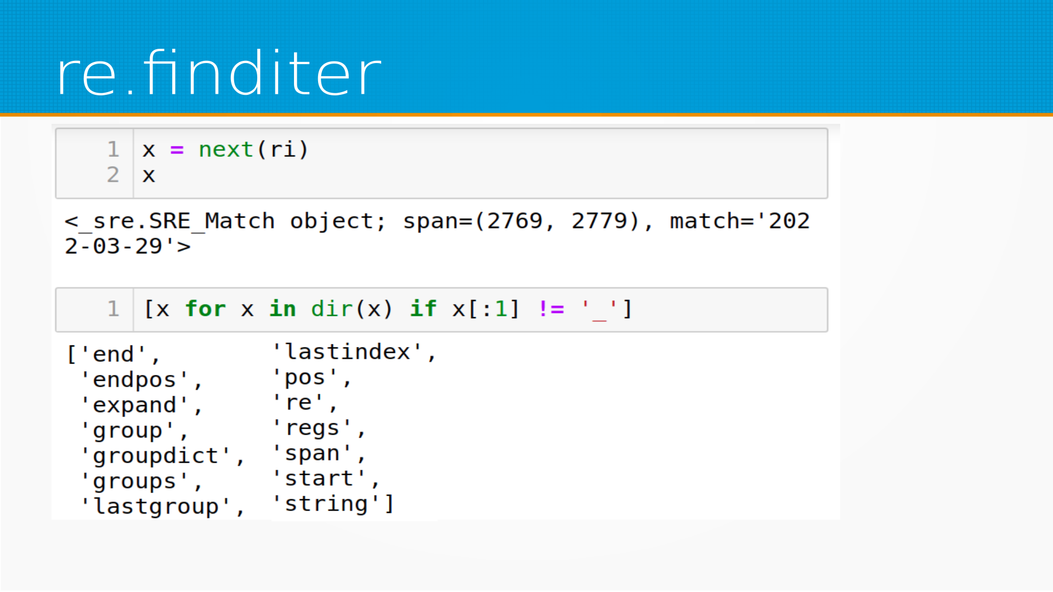Click the != operator in second cell

tap(551, 309)
